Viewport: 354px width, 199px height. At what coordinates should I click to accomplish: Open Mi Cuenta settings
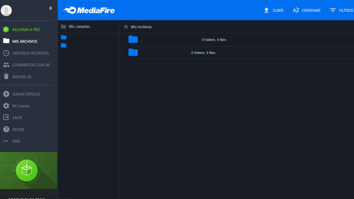pyautogui.click(x=21, y=106)
